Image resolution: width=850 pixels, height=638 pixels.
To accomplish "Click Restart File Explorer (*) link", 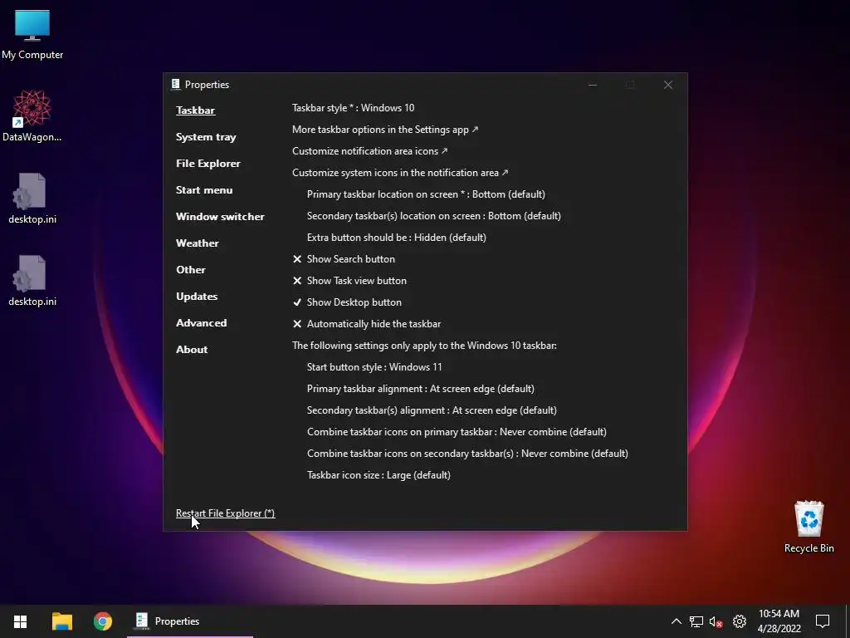I will (225, 513).
